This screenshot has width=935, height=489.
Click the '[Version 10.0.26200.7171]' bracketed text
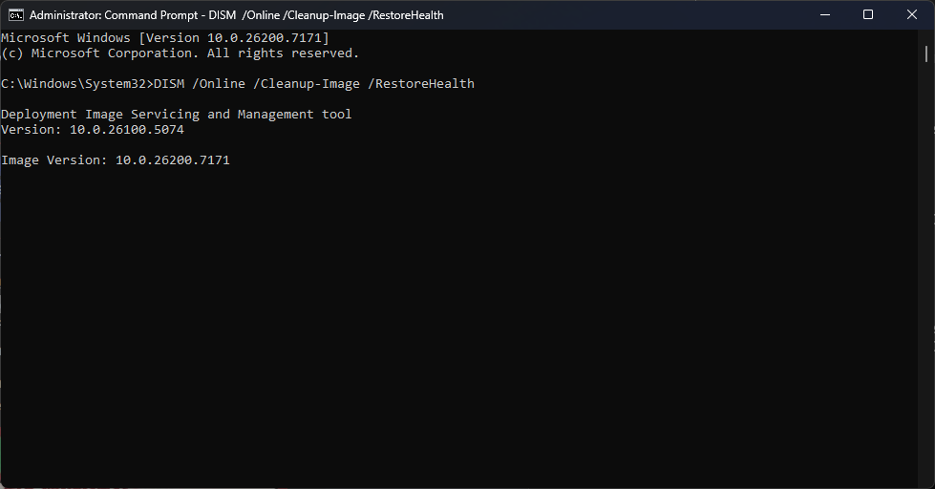tap(234, 38)
